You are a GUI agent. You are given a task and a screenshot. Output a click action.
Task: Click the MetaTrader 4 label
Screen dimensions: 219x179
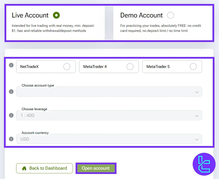pos(95,67)
